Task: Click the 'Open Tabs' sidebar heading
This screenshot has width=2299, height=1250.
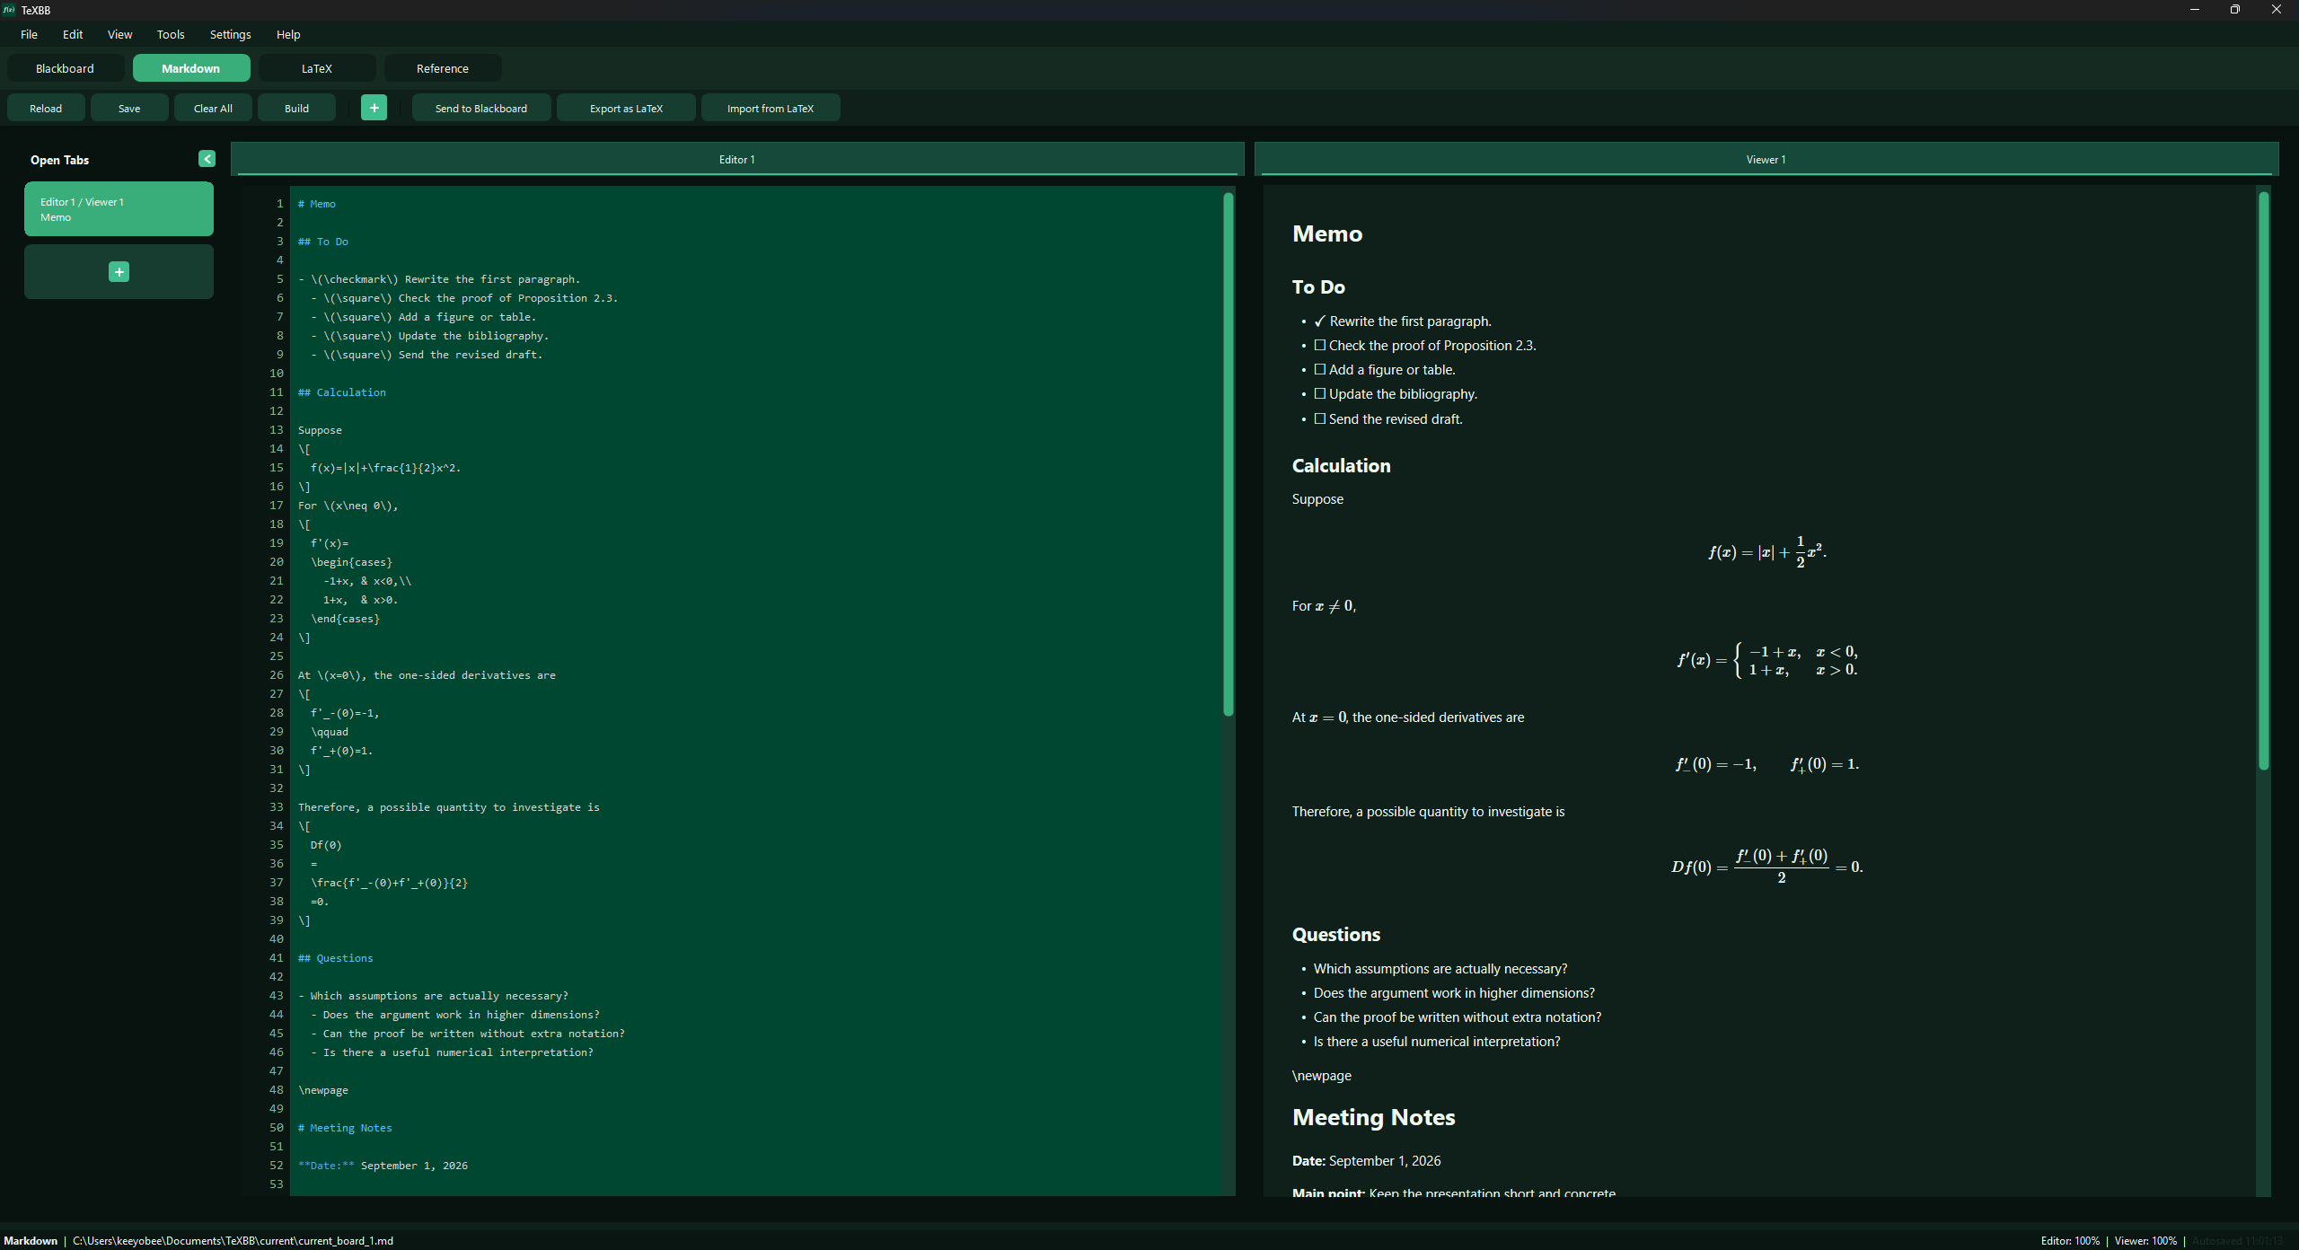Action: [x=59, y=160]
